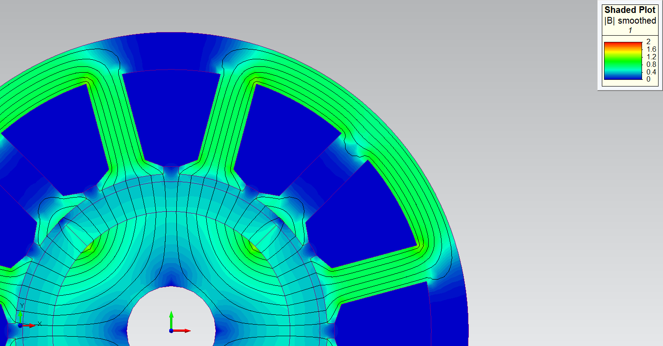
Task: Pick the green middle band of the legend color bar
Action: [623, 60]
